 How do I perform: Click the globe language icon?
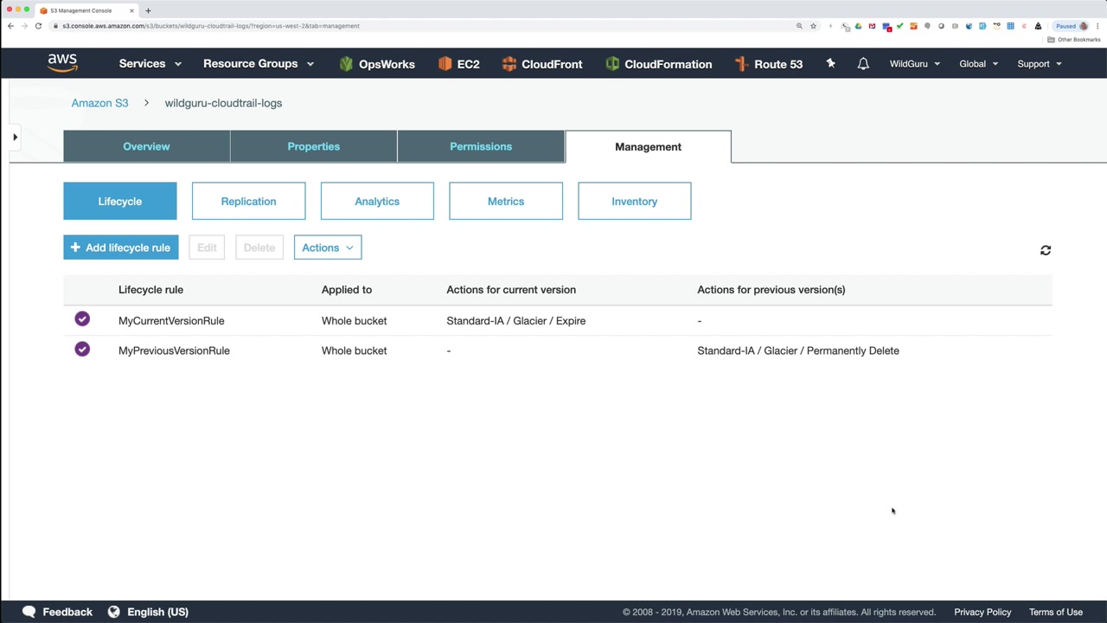[x=113, y=612]
